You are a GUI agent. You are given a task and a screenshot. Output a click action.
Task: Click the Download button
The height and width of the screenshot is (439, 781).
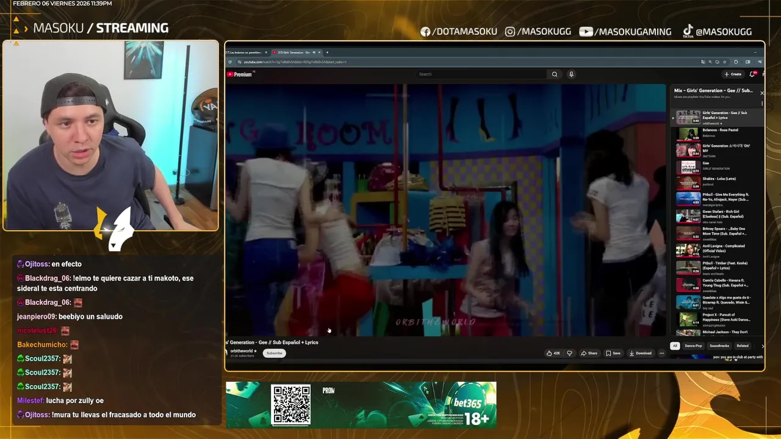pyautogui.click(x=640, y=353)
